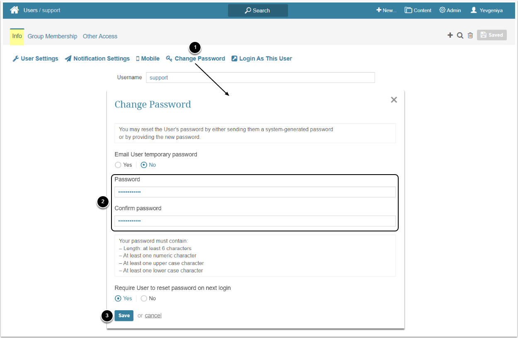Click the cancel link

(x=153, y=316)
